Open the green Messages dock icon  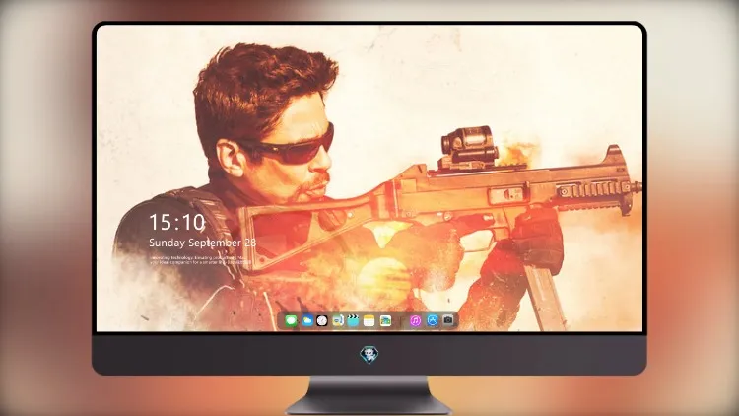(x=291, y=321)
